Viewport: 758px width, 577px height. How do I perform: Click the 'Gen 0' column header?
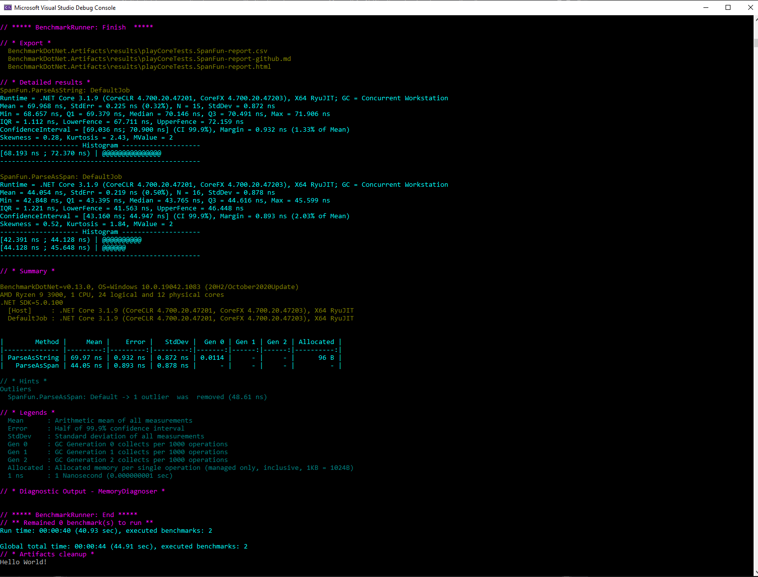click(214, 342)
